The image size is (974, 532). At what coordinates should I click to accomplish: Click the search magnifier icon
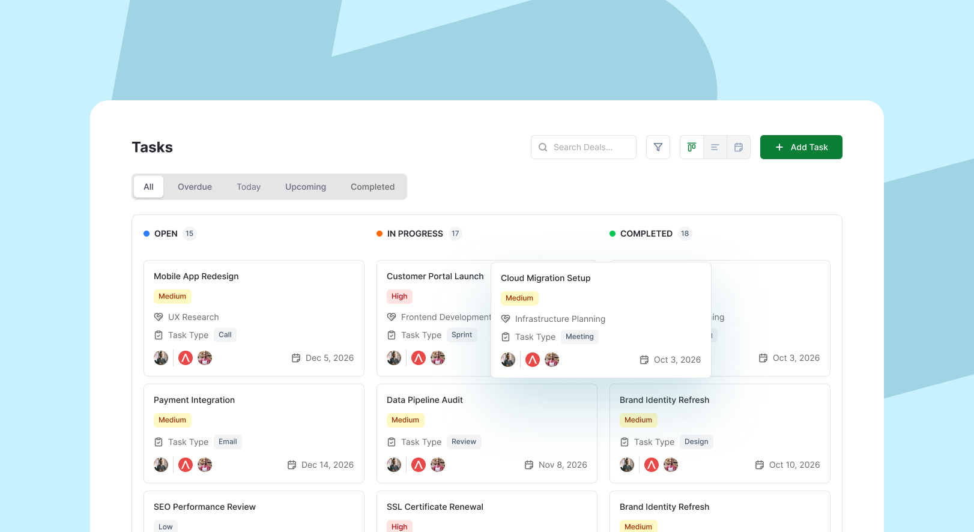(543, 147)
